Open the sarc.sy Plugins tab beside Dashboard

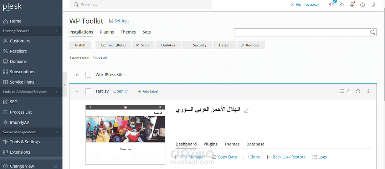tap(210, 144)
